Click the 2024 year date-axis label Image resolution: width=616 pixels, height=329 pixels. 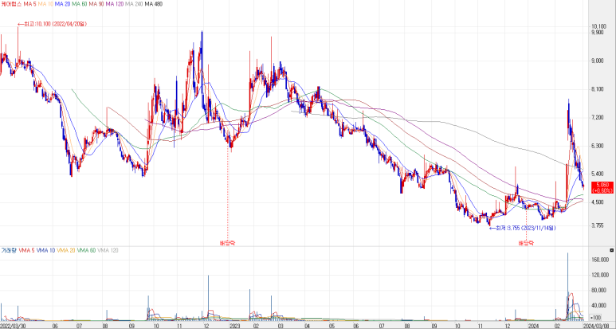coord(533,326)
